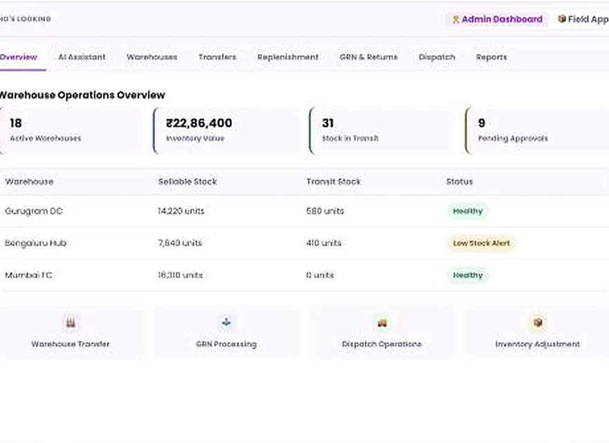Click the Admin Dashboard person icon

(x=456, y=19)
